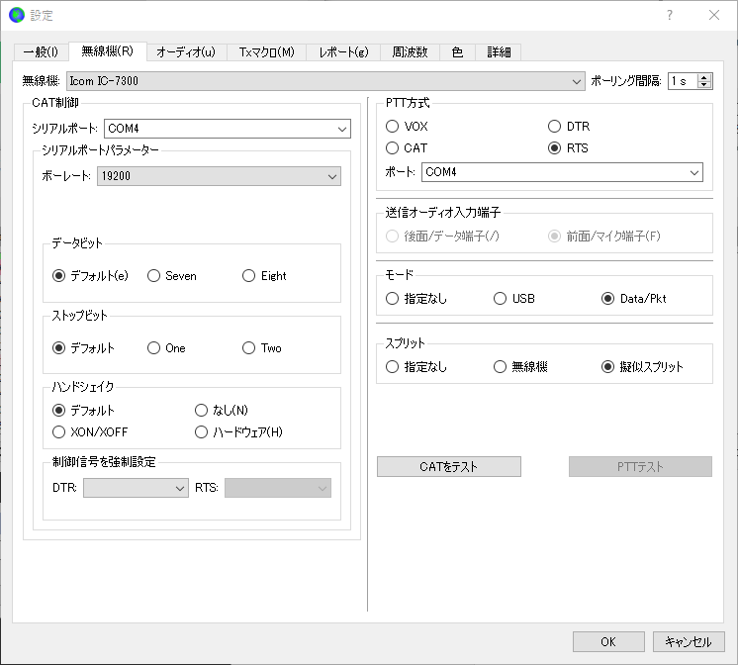Select CAT as the PTT method

click(407, 147)
